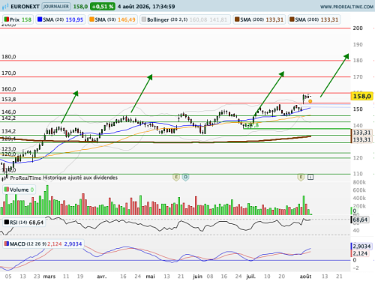Select the RSI (14) 68,64 label

pyautogui.click(x=24, y=222)
